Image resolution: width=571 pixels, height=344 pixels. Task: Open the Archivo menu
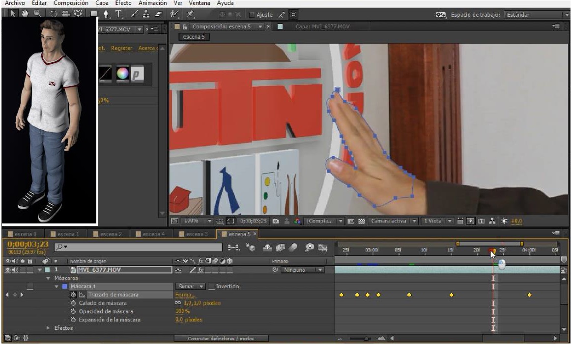pyautogui.click(x=15, y=3)
